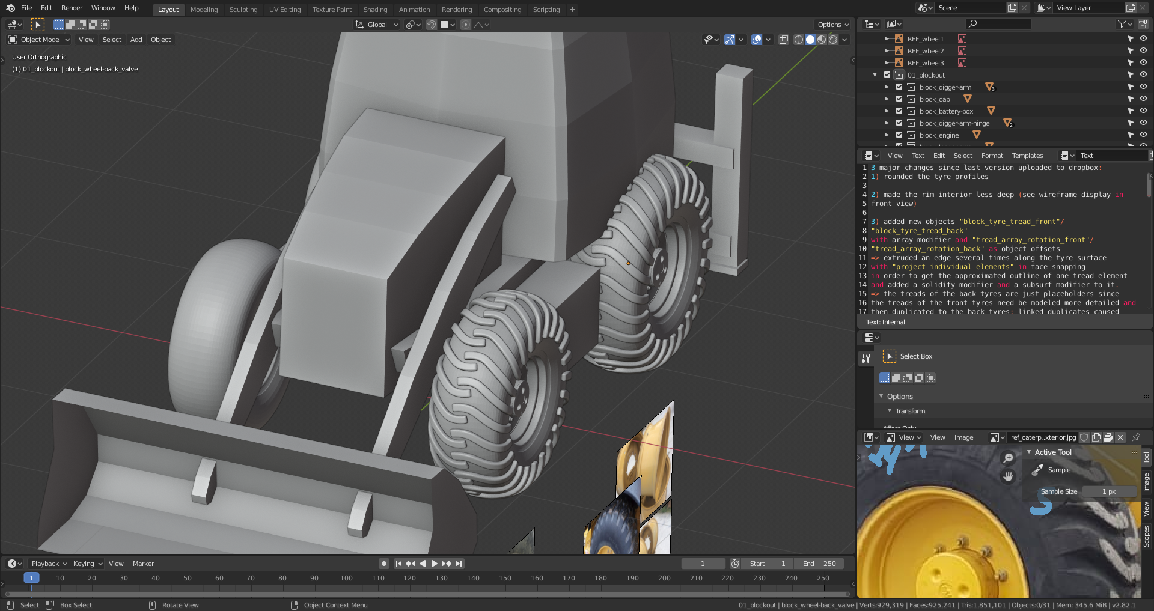Switch viewport to Solid shading
This screenshot has width=1154, height=611.
(810, 40)
